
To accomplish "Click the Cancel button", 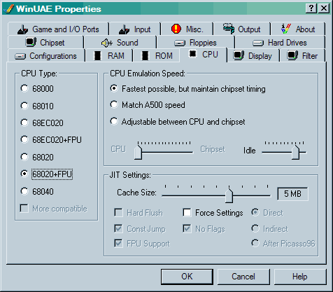I will click(243, 277).
